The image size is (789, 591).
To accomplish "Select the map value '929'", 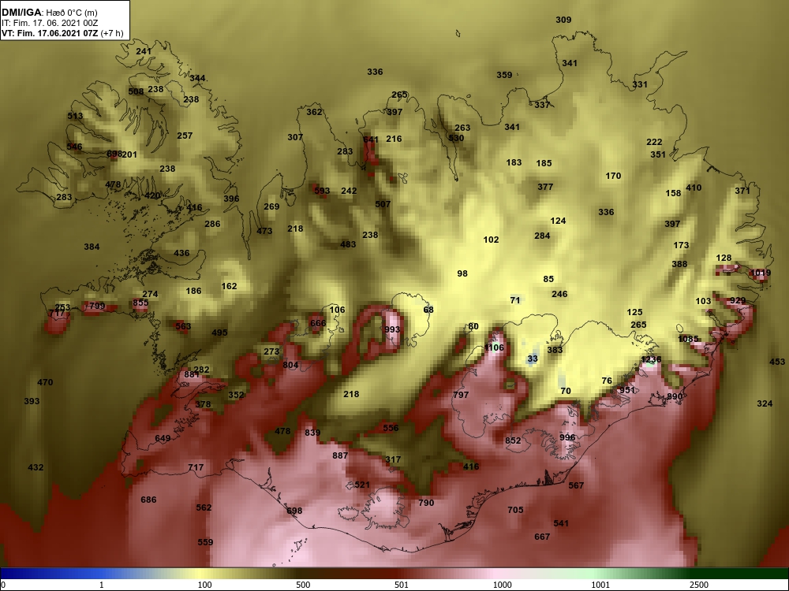I will [738, 300].
